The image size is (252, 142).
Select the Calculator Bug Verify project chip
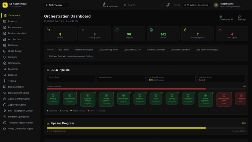[108, 50]
